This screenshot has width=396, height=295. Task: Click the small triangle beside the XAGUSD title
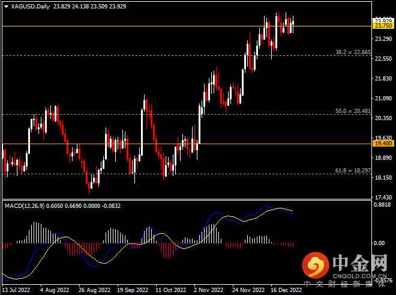(5, 7)
